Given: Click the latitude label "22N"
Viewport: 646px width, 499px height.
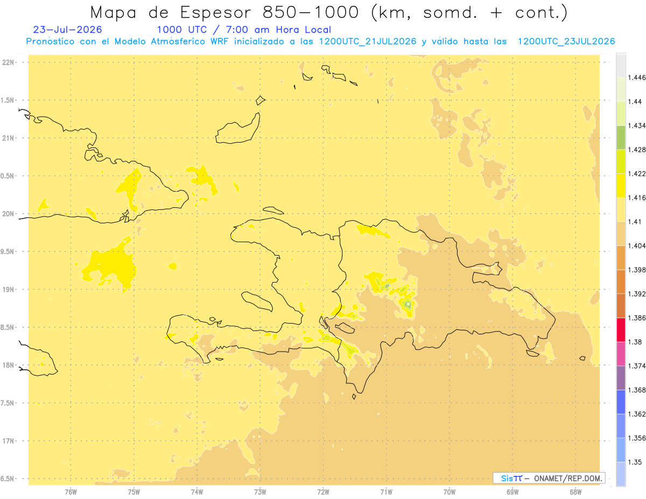Looking at the screenshot, I should (x=8, y=62).
